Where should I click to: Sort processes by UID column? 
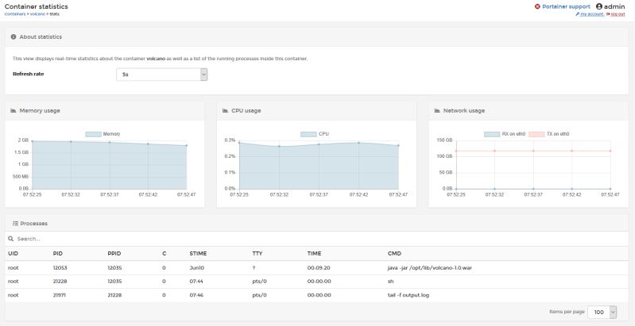[13, 254]
